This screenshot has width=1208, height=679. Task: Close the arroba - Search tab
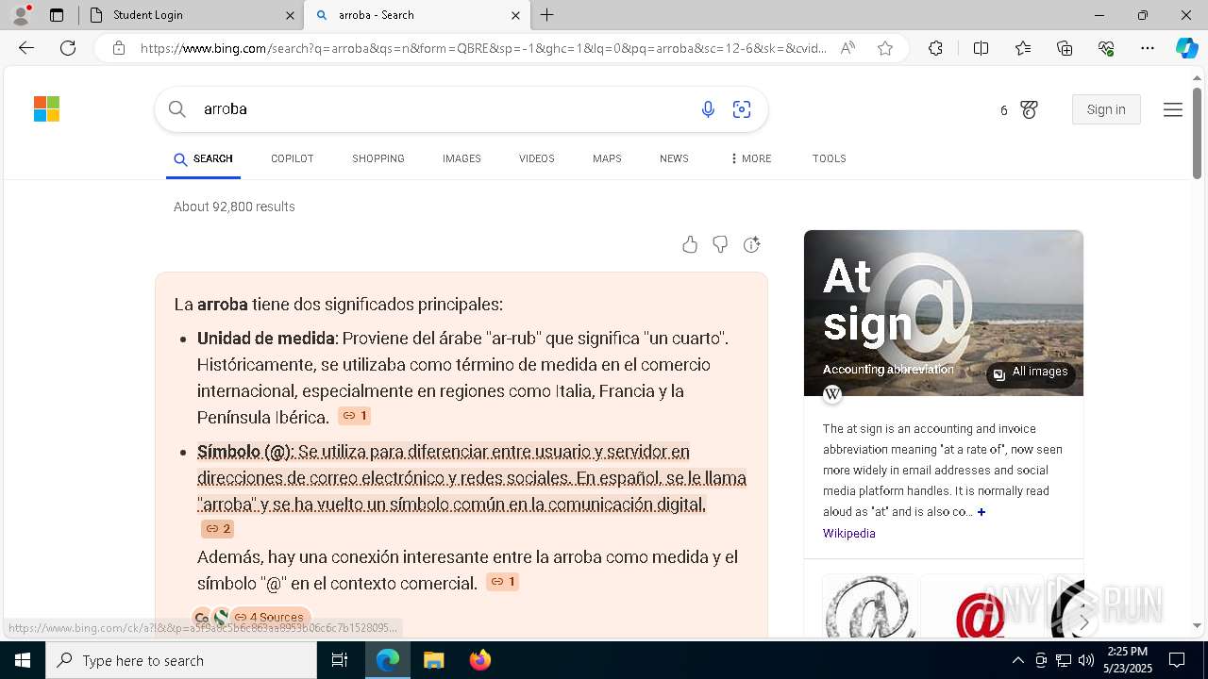515,15
